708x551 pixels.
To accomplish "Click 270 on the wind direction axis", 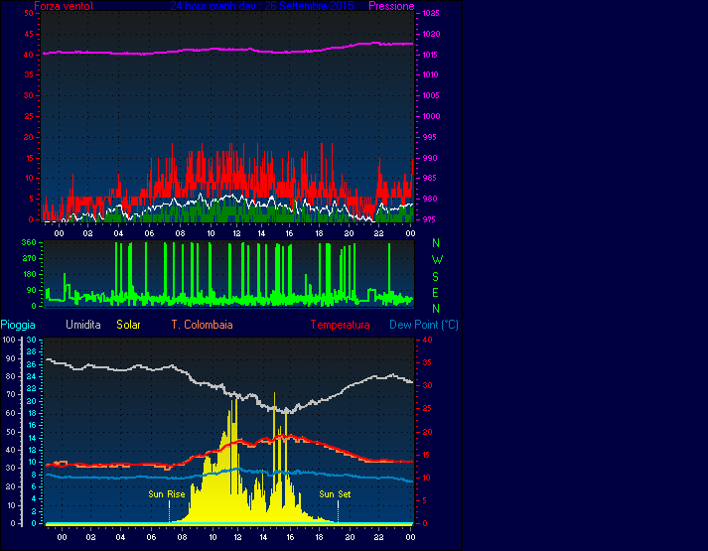I will [29, 258].
